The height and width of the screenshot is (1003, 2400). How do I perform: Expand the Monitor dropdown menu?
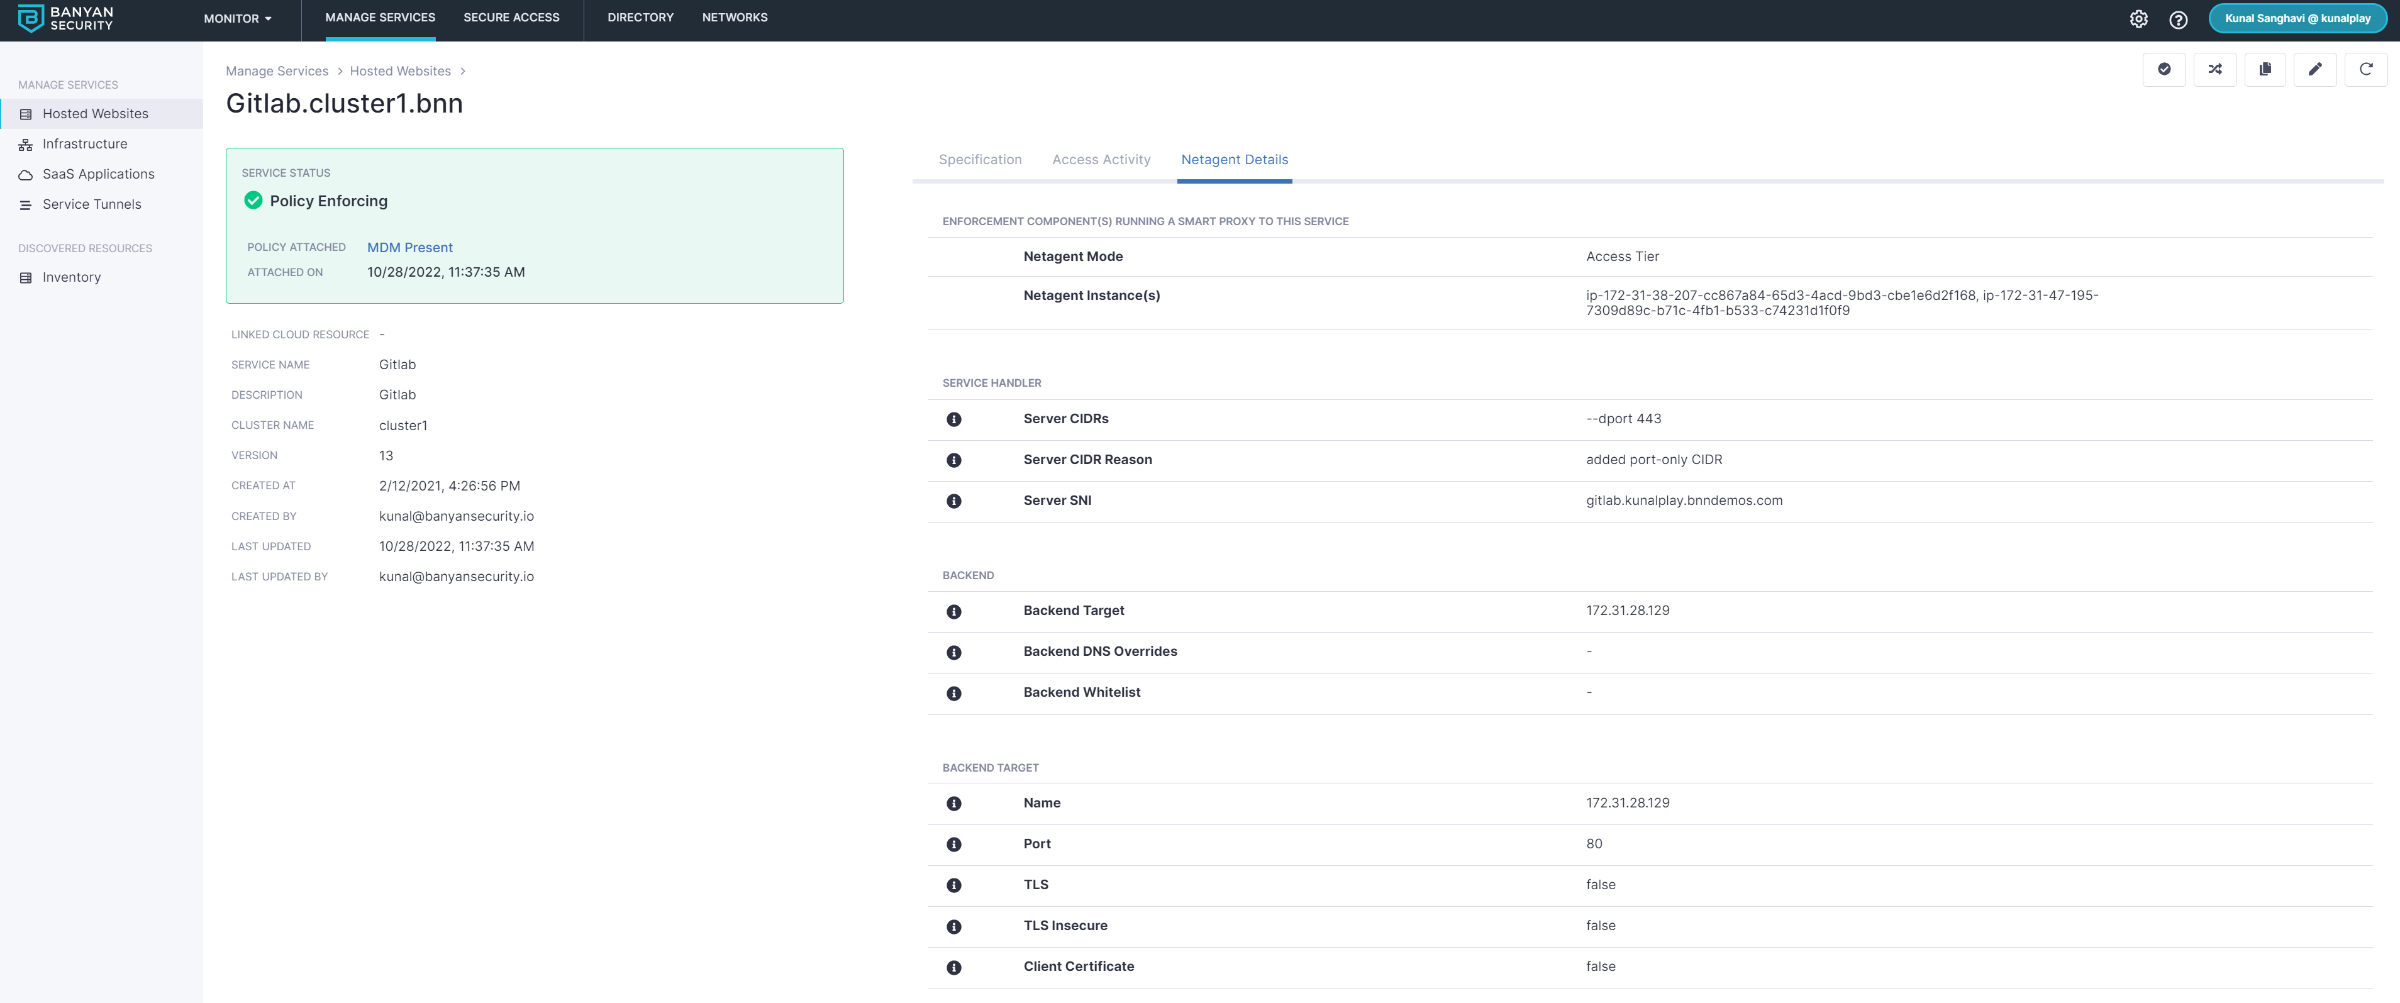tap(238, 19)
